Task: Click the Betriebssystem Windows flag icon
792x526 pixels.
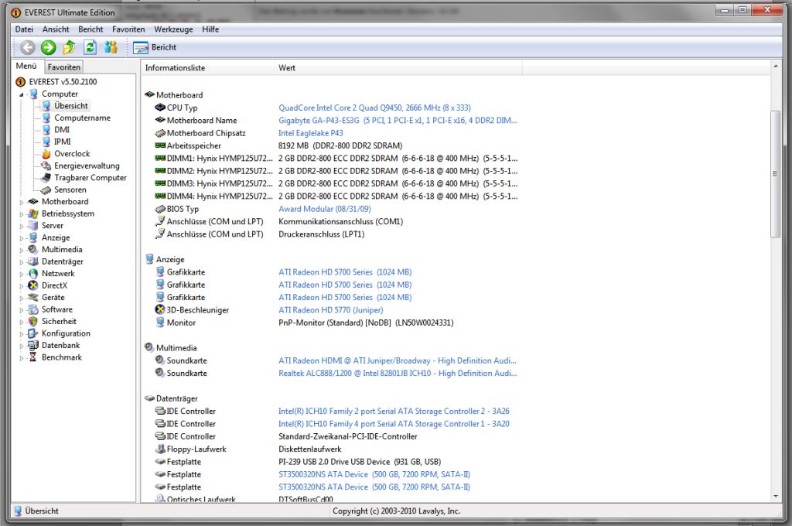Action: point(33,213)
